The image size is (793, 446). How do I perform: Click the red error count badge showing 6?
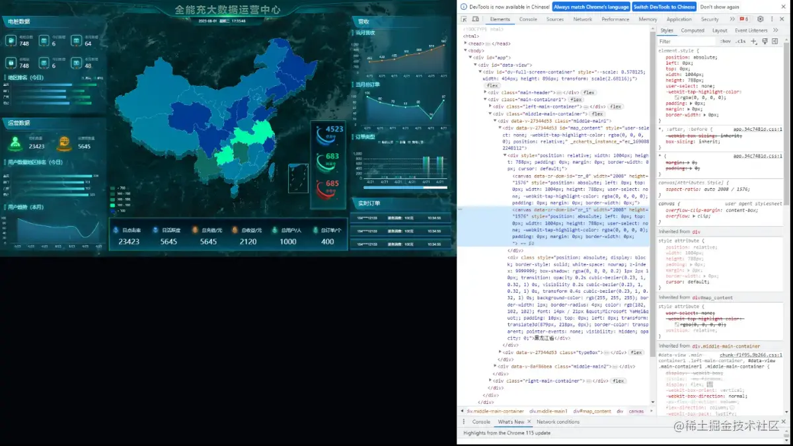click(x=743, y=19)
